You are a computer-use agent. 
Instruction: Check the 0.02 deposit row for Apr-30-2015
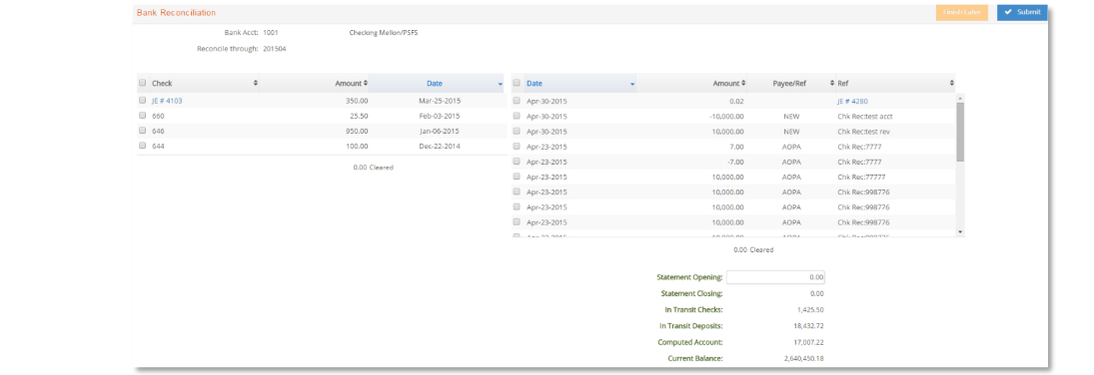click(x=517, y=101)
